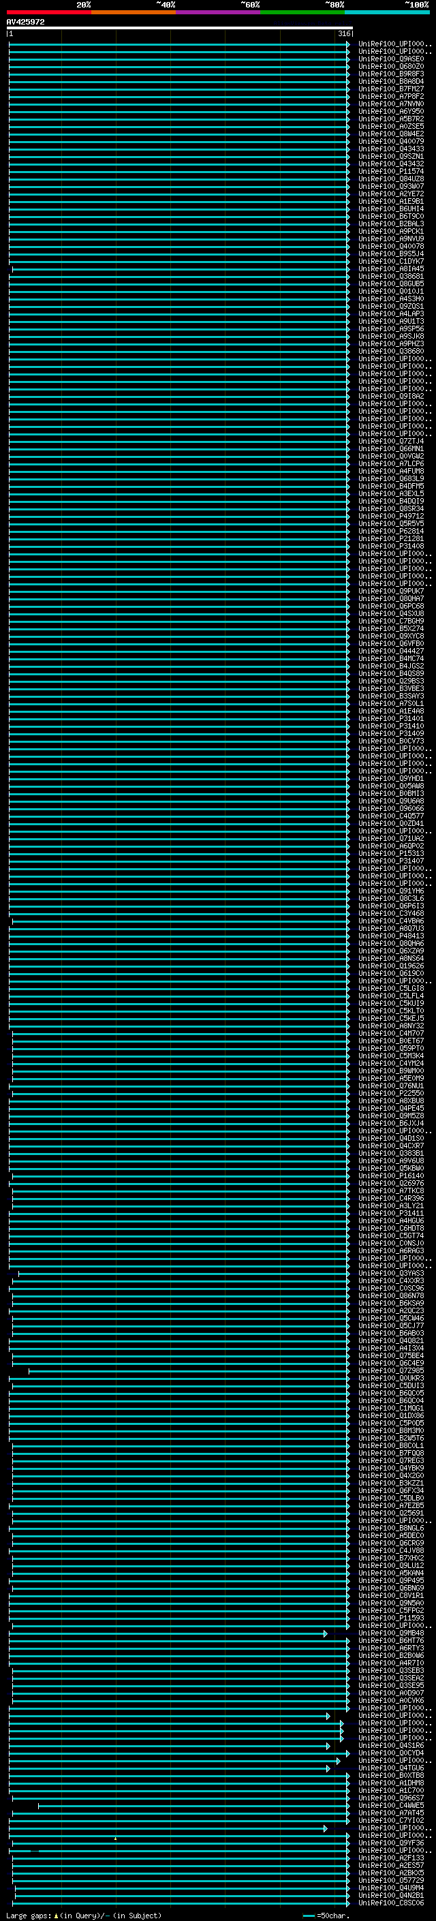Click label UniRef100_Q25691

(390, 1512)
